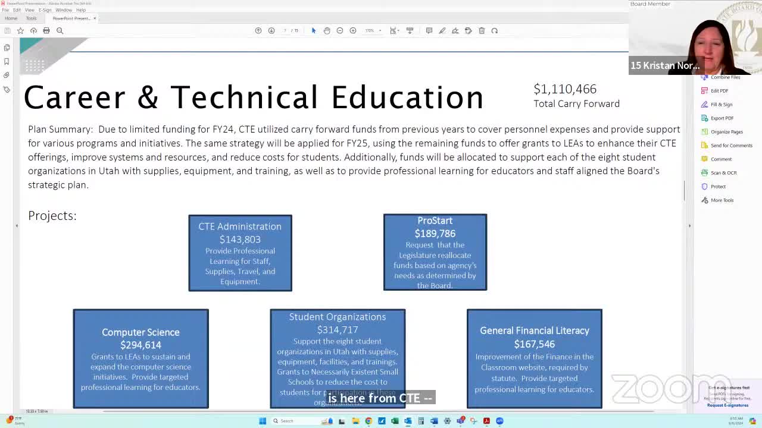Open Send for Comments tool

727,146
